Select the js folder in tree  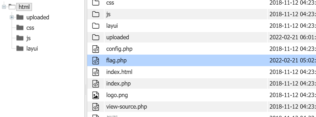click(x=28, y=38)
